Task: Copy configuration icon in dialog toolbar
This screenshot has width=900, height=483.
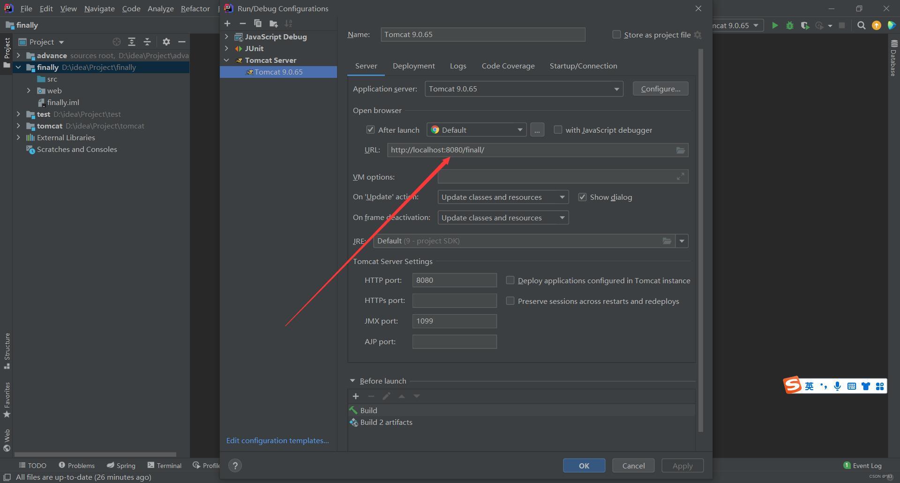Action: click(x=258, y=23)
